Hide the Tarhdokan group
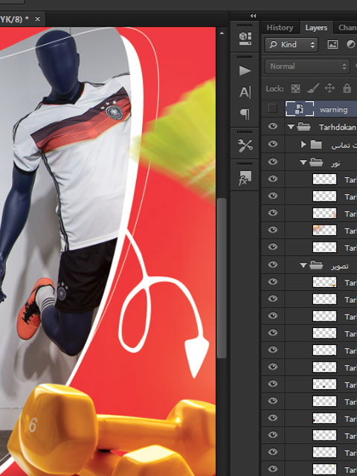Image resolution: width=357 pixels, height=476 pixels. pos(273,126)
